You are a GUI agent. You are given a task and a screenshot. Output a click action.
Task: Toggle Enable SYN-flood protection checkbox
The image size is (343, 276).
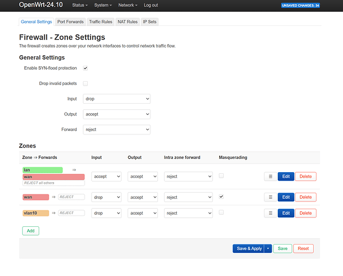pos(85,68)
